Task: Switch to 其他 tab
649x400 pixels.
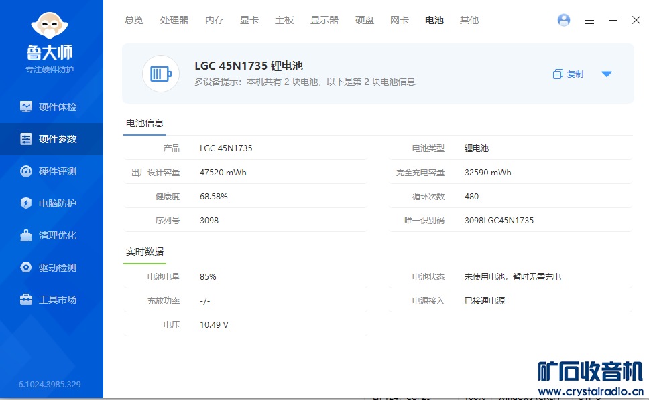Action: 469,20
